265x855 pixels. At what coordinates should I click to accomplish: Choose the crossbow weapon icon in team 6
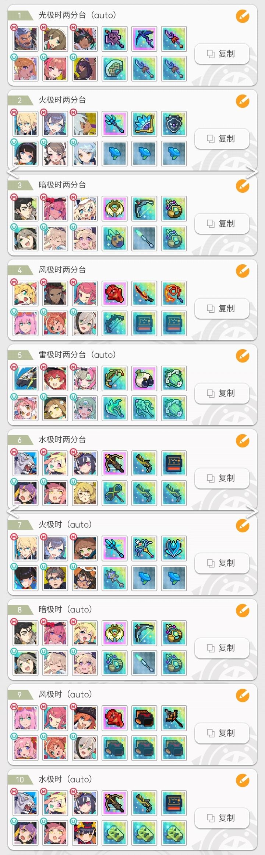click(114, 463)
